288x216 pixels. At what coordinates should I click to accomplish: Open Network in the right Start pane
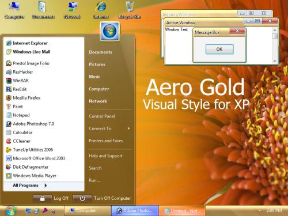coord(98,101)
